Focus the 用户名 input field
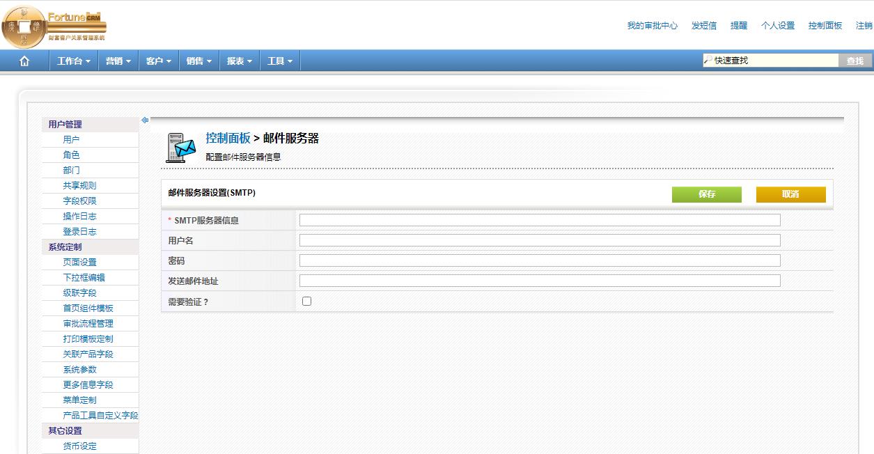Viewport: 874px width, 454px height. 540,240
